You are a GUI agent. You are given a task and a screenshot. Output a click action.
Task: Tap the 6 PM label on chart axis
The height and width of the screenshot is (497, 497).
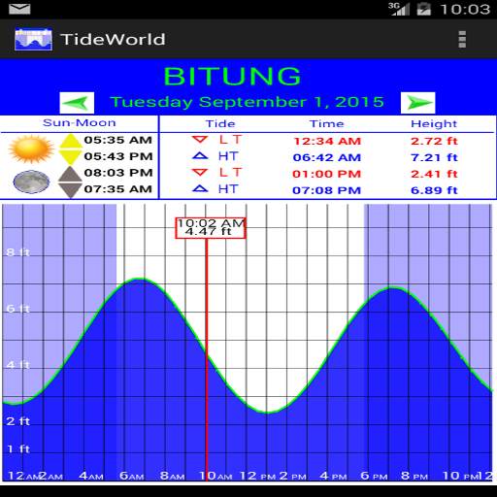coord(374,476)
